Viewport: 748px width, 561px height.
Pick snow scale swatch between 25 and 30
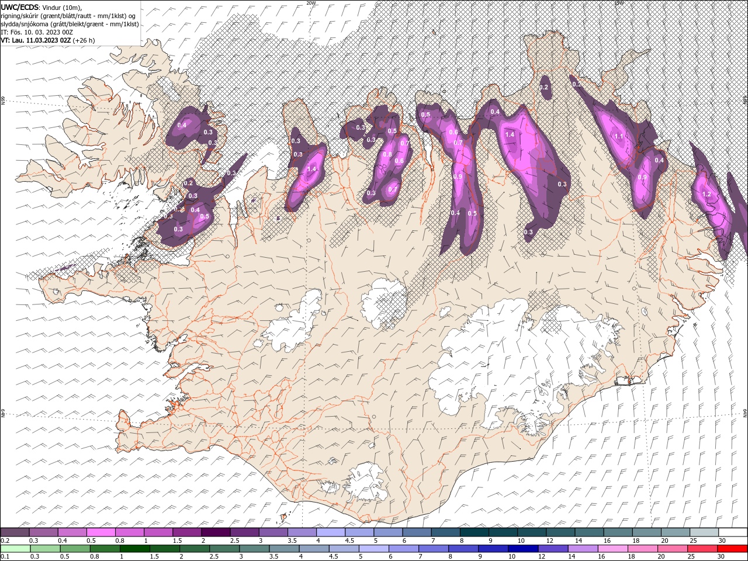704,532
